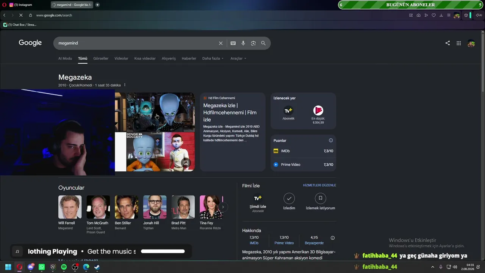Open the Opera AI assistant button
Screen dimensions: 485x273
479,15
